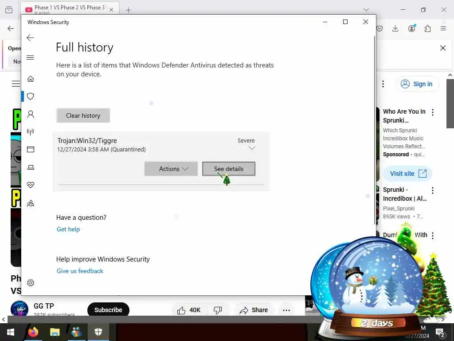Subscribe to GG TP channel
The image size is (454, 341).
(108, 310)
